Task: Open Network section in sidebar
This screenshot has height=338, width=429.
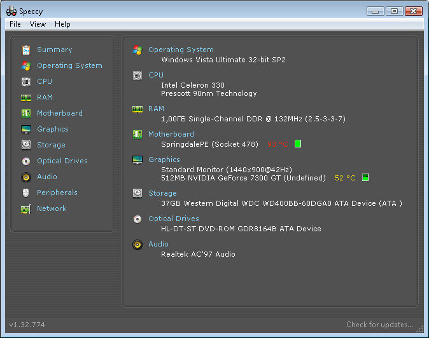Action: pyautogui.click(x=52, y=208)
